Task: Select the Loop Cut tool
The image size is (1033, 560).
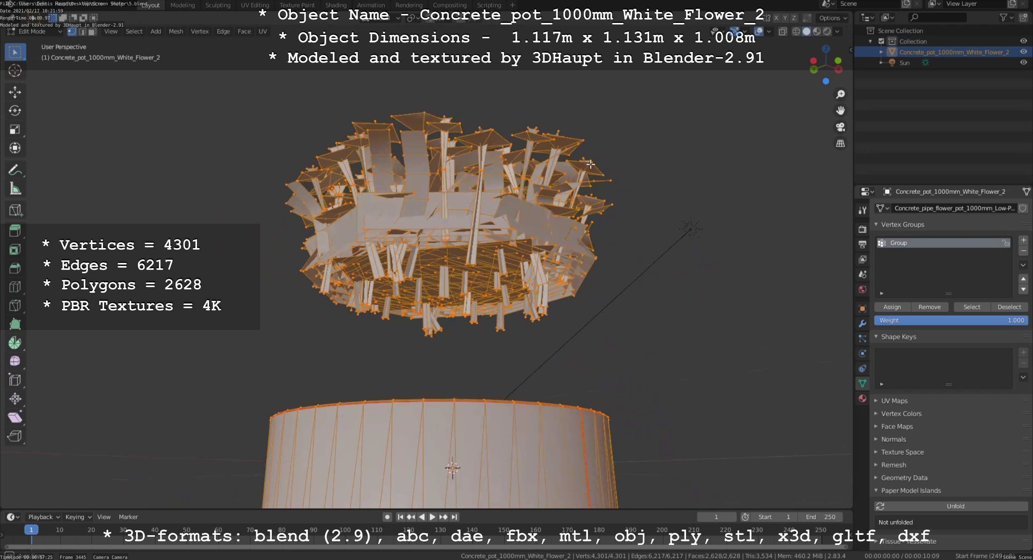Action: [x=15, y=287]
